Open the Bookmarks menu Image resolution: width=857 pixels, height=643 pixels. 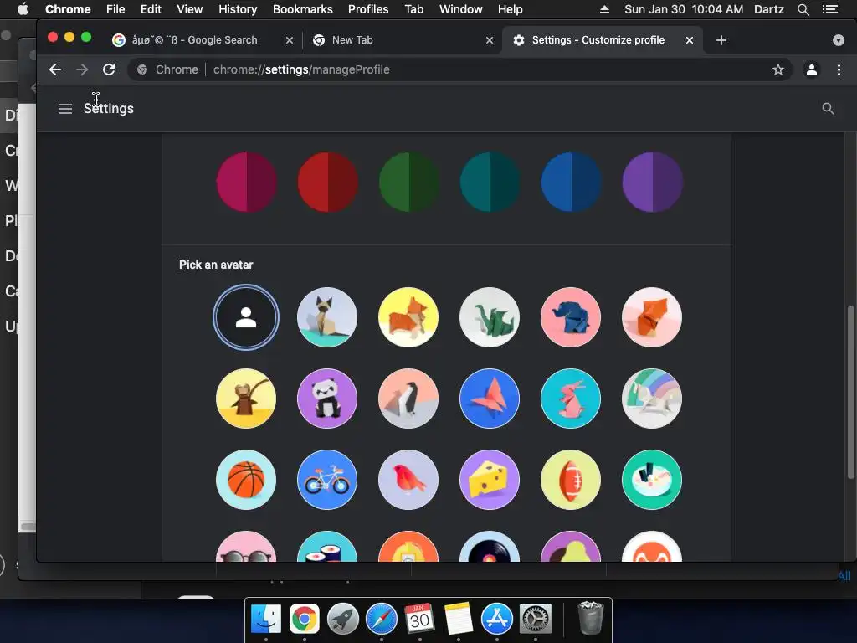303,9
